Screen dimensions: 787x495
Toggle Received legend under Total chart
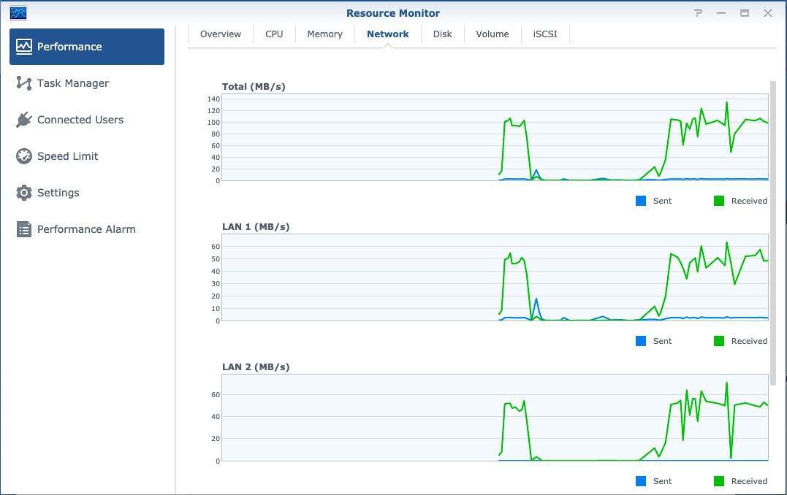tap(740, 201)
